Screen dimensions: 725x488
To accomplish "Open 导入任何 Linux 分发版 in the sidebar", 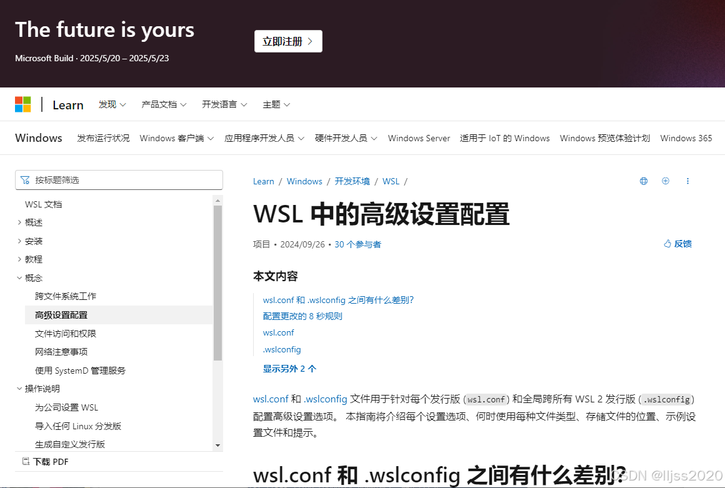I will [x=78, y=426].
